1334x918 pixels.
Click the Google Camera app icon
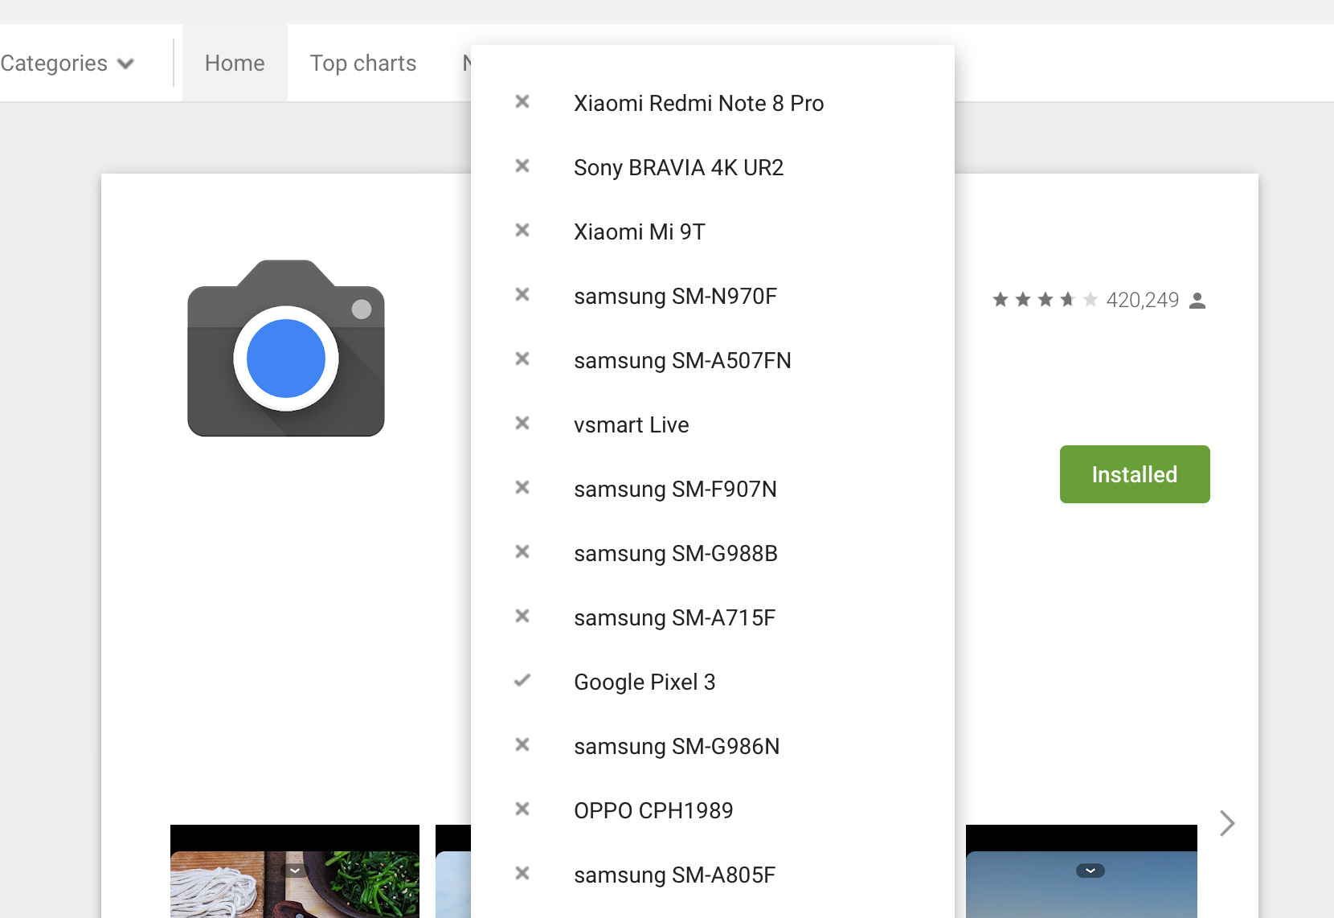coord(286,348)
